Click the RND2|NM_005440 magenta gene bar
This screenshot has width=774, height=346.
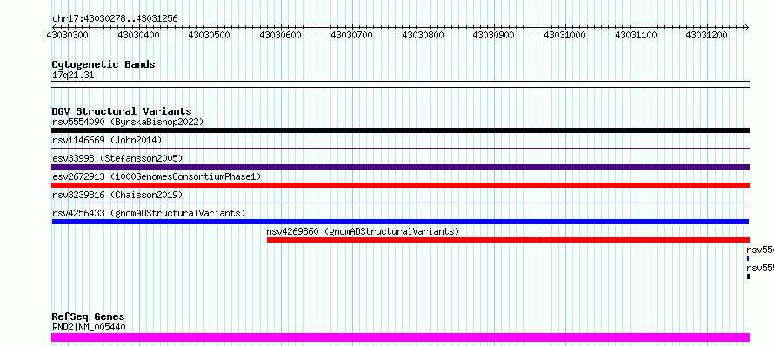click(x=400, y=337)
